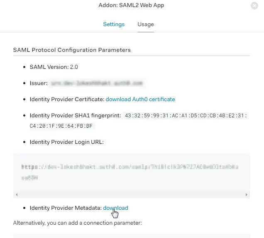Click the SAML Version: 2.0 list item
This screenshot has width=264, height=238.
[54, 67]
